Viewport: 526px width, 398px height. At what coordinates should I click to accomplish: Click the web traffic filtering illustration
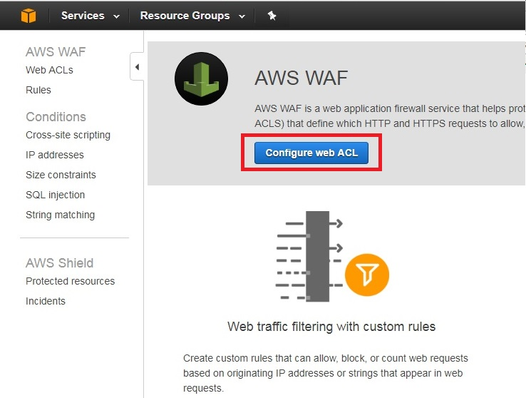click(332, 256)
